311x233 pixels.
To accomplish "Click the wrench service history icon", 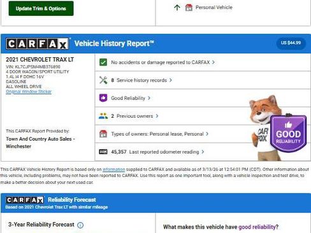I will click(x=103, y=80).
